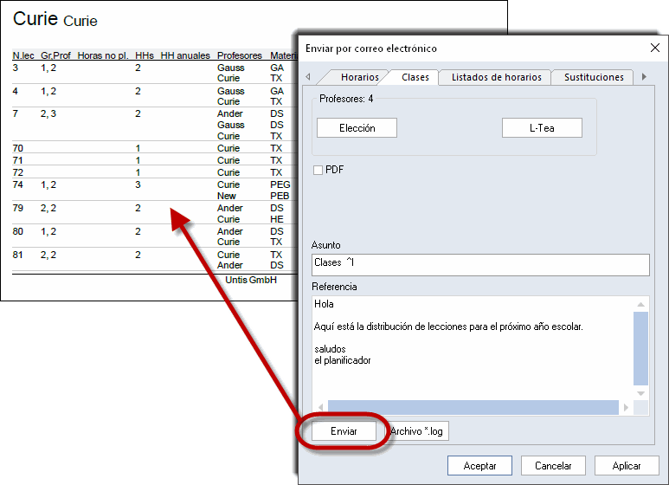The image size is (669, 485).
Task: Click the 'el planificador' signature line
Action: pyautogui.click(x=343, y=360)
